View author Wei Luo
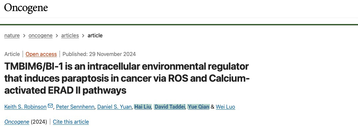The height and width of the screenshot is (131, 358). pos(225,107)
